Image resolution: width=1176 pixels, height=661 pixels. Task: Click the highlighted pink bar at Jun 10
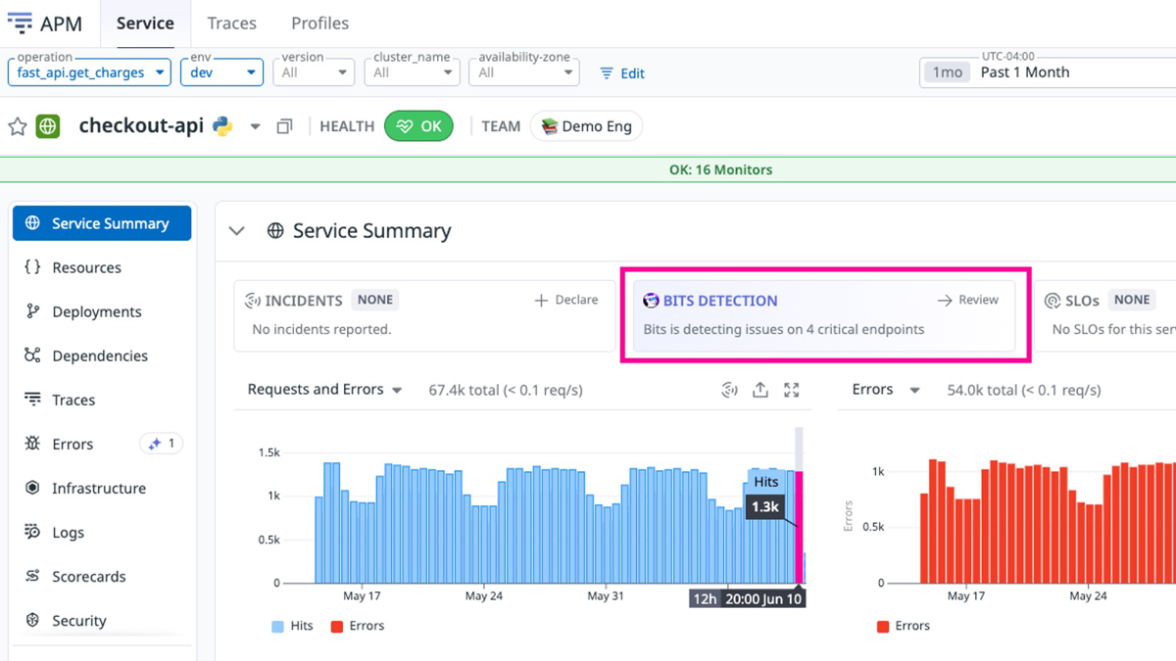click(800, 527)
